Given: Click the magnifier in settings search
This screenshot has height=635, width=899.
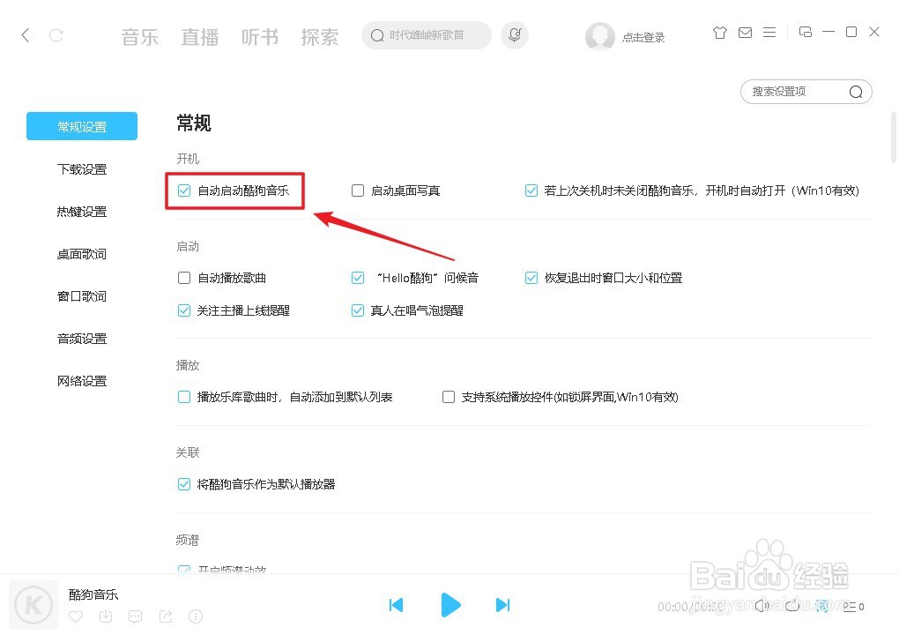Looking at the screenshot, I should click(856, 92).
